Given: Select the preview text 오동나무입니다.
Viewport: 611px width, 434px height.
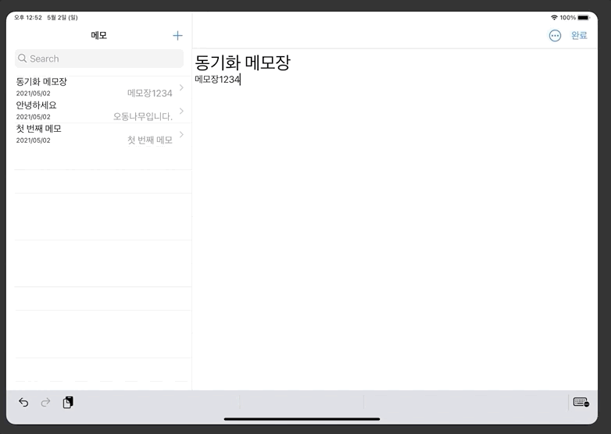Looking at the screenshot, I should [x=143, y=116].
